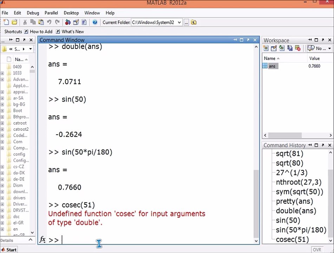
Task: Open selected variable in Workspace editor
Action: point(274,48)
